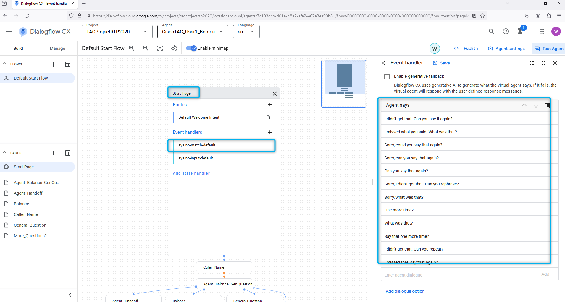The image size is (565, 302).
Task: Click the Publish button
Action: coord(466,48)
